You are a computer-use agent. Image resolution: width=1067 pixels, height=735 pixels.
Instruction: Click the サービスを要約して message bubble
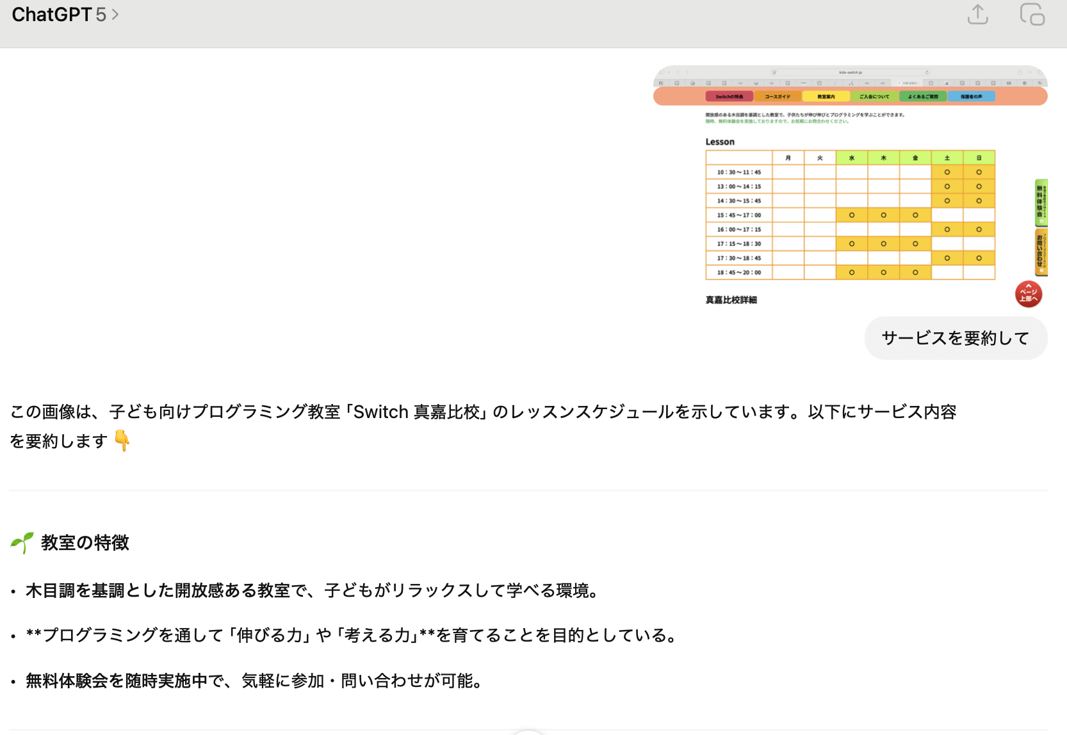click(x=955, y=338)
